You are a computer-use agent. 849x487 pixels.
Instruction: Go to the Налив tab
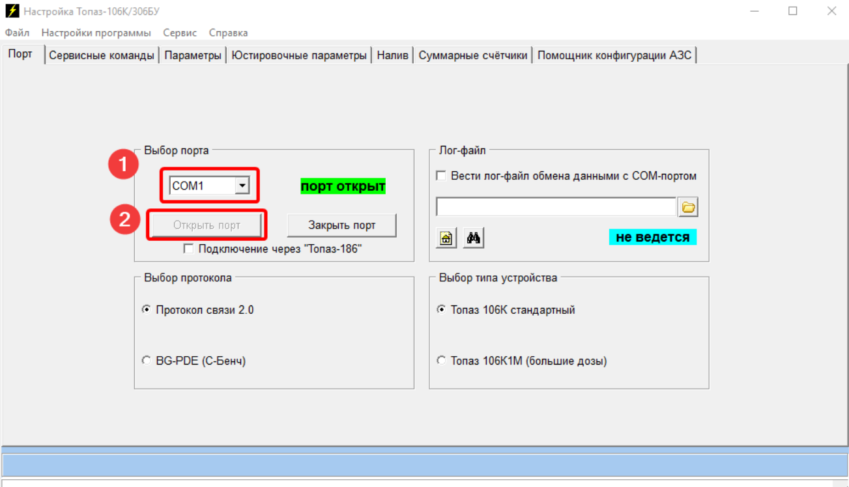click(392, 55)
